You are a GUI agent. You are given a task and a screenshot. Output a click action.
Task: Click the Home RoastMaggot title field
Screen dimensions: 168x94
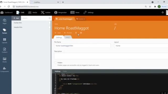point(72,28)
